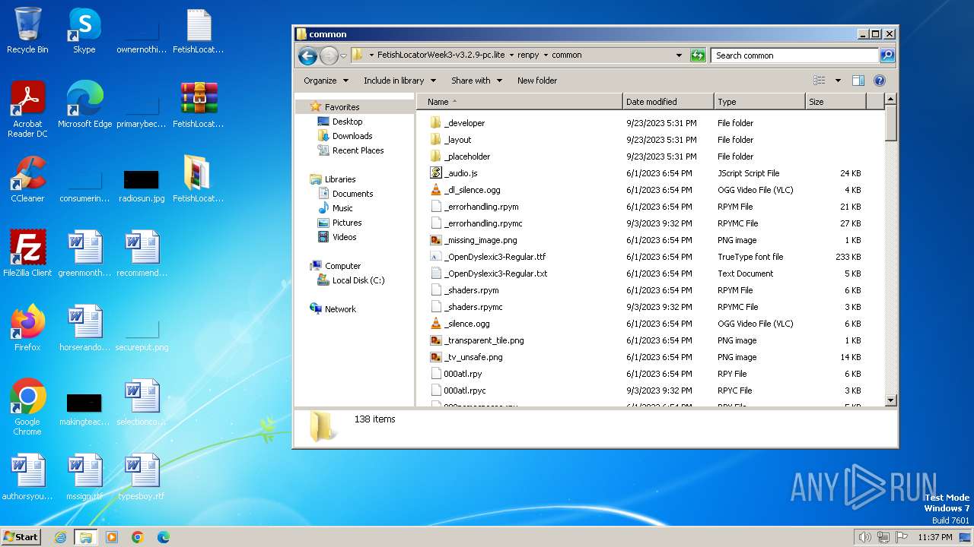Screen dimensions: 974x547
Task: Open Acrobat Reader DC shortcut
Action: pyautogui.click(x=27, y=109)
